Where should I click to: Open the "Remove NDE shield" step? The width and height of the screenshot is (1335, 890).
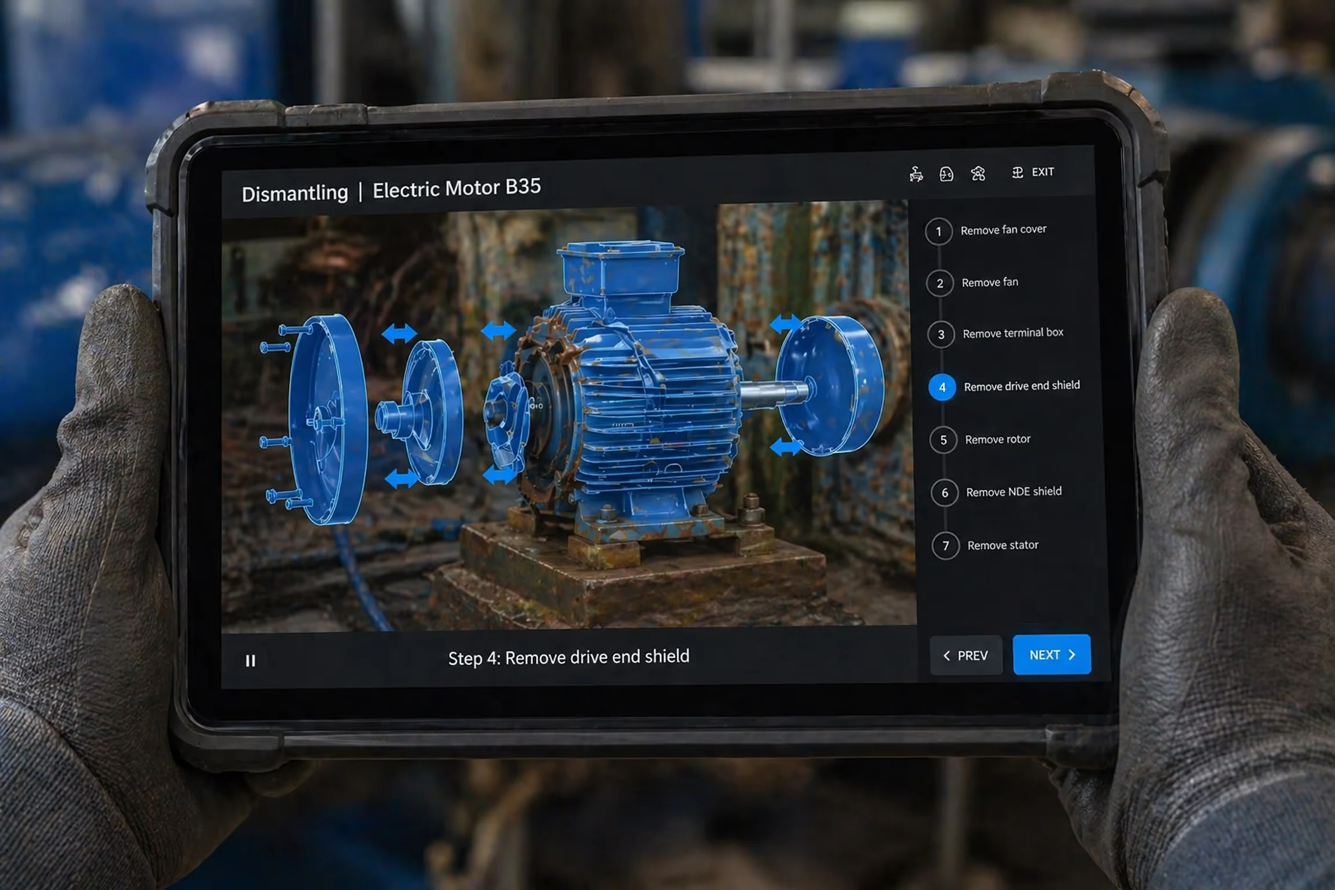(x=1014, y=491)
